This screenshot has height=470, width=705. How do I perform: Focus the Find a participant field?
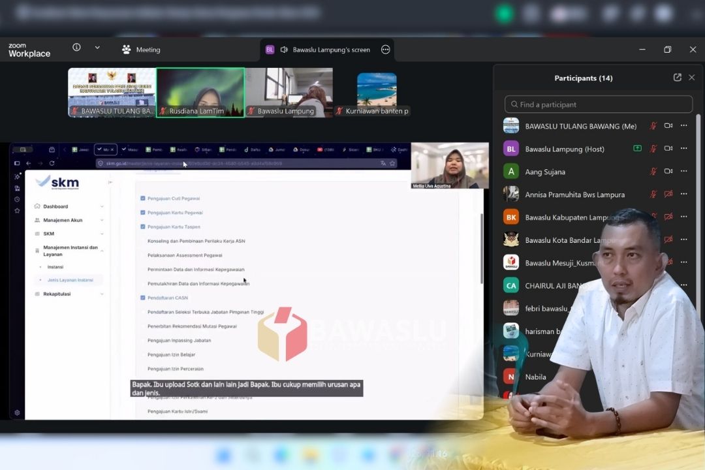point(599,104)
